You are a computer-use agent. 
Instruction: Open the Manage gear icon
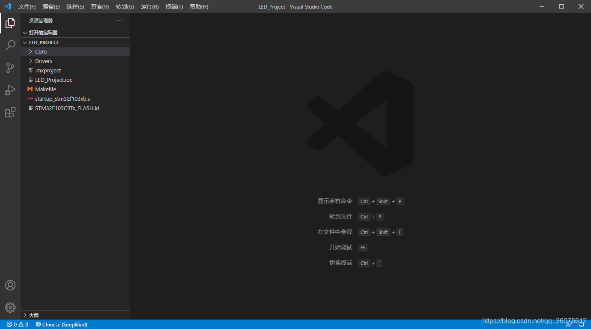(x=10, y=308)
